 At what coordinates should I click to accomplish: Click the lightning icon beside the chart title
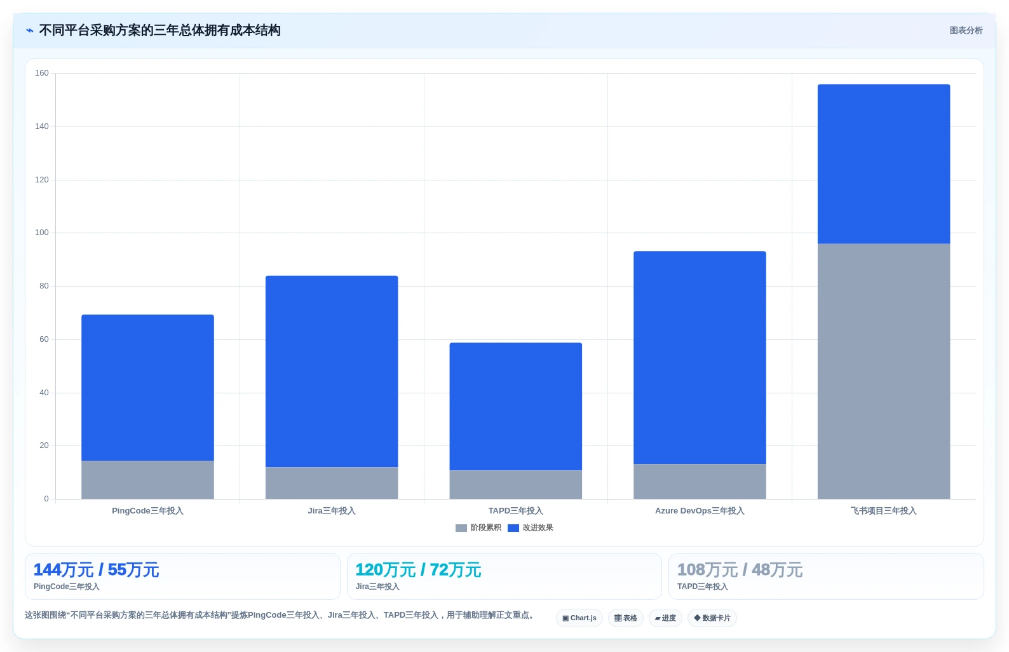click(x=29, y=31)
